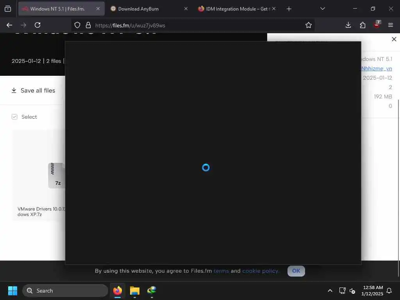400x300 pixels.
Task: Switch to IDM Integration Module tab
Action: 236,9
